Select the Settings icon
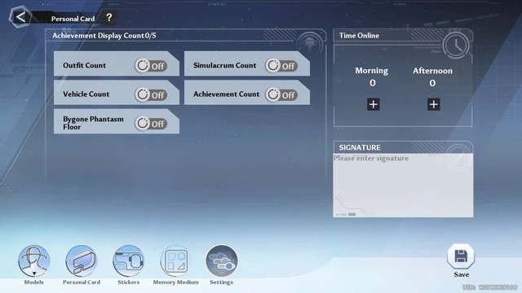Viewport: 522px width, 293px height. [222, 261]
